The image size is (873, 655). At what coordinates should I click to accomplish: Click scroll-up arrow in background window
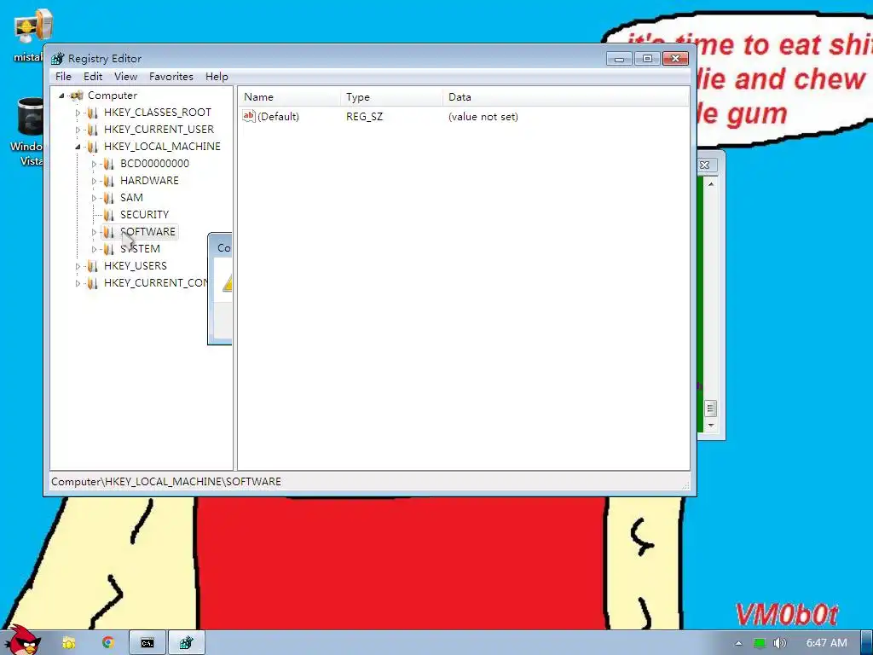[711, 184]
